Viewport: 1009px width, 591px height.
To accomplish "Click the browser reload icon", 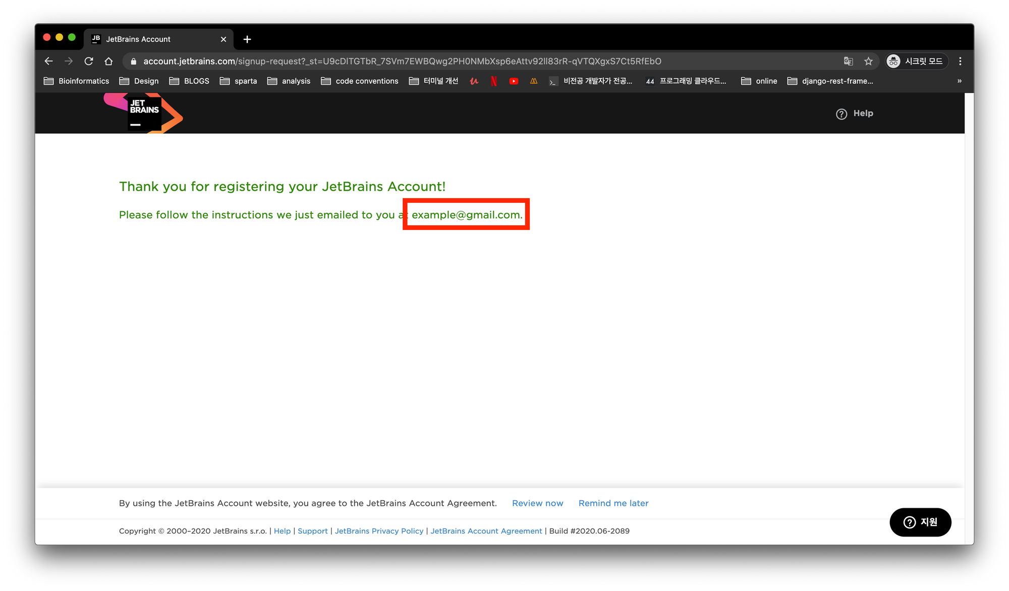I will click(x=89, y=61).
